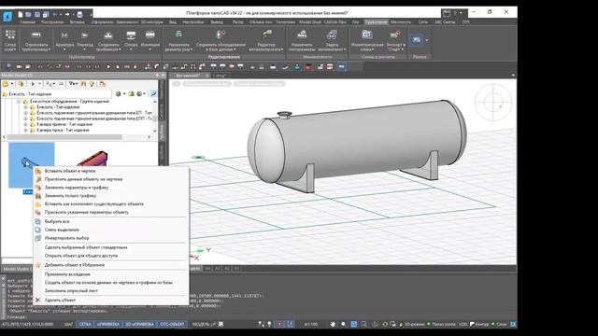Click the МОДЕЛЬ label in status bar
The width and height of the screenshot is (598, 336).
coord(201,324)
